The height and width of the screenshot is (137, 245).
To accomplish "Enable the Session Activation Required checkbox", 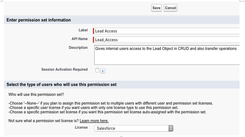I will tap(97, 70).
